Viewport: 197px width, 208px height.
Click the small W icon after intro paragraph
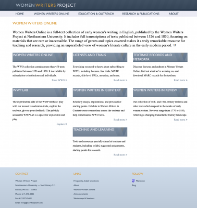(x=175, y=45)
